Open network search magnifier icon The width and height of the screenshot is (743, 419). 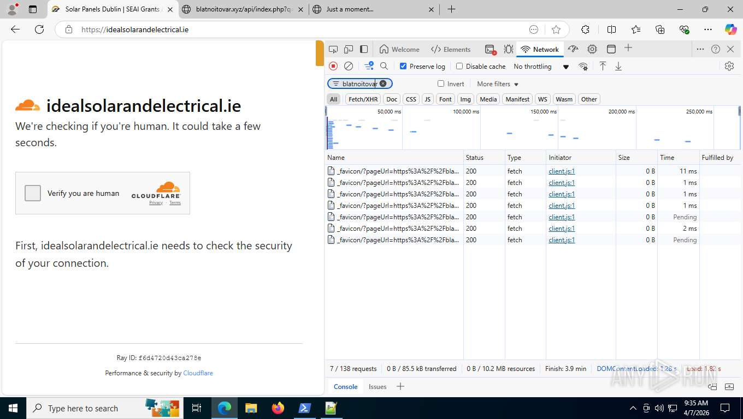(384, 66)
